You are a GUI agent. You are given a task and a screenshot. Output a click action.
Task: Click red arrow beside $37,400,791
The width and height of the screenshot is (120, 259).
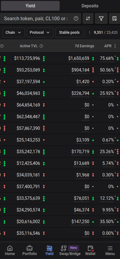(x=44, y=187)
